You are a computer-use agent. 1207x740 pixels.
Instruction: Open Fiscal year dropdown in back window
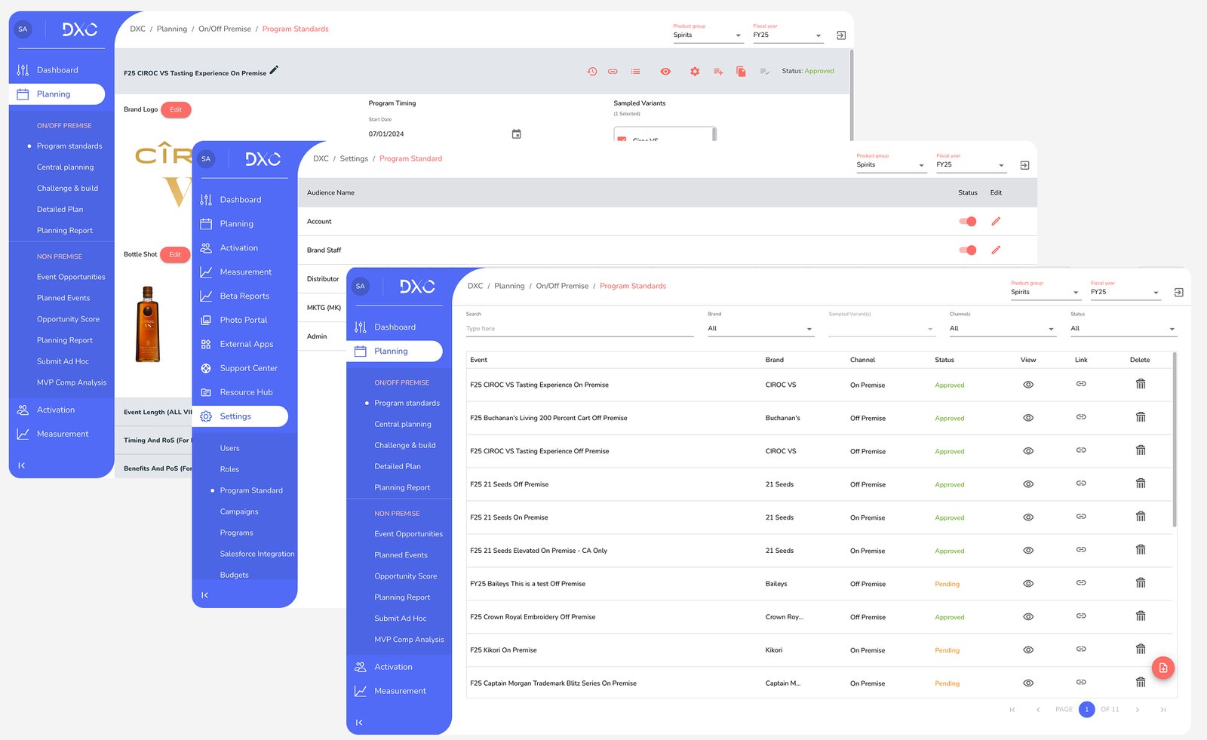[x=788, y=35]
